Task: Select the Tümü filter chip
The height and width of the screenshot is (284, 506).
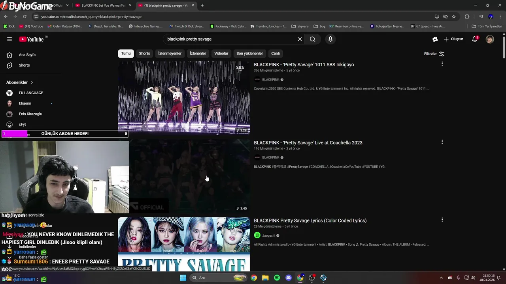Action: [126, 53]
